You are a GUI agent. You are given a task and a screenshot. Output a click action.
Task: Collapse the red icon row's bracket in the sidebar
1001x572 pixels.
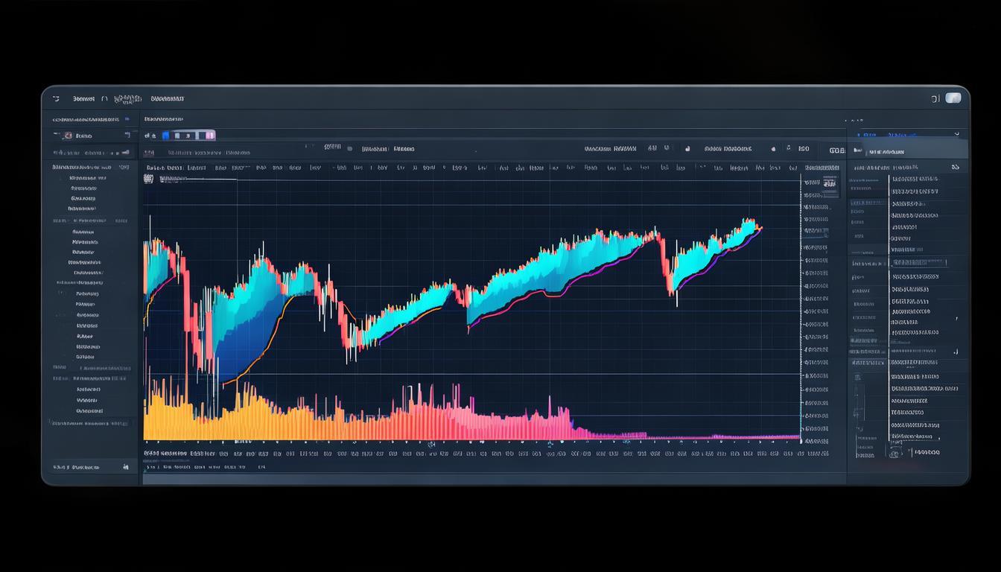pos(127,136)
